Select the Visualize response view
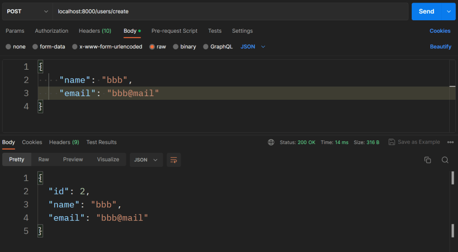458x252 pixels. pos(108,160)
